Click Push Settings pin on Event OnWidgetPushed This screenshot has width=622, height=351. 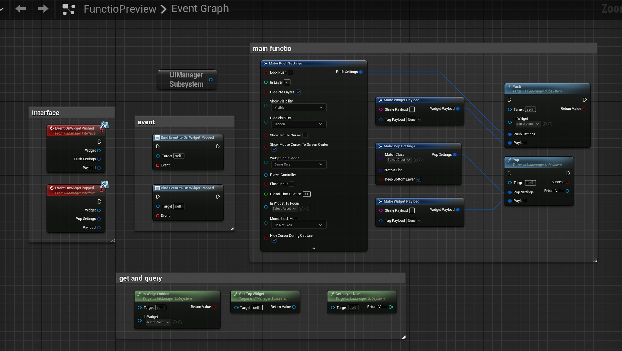(x=99, y=159)
